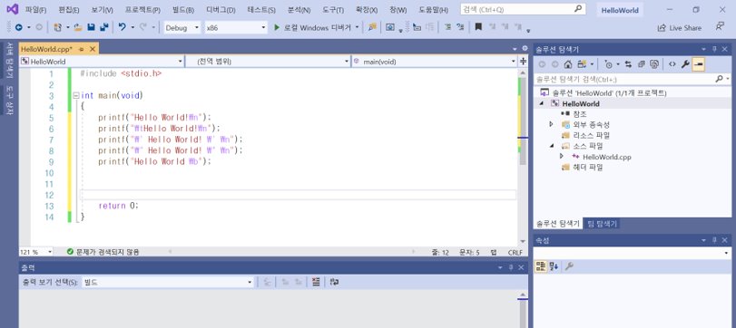This screenshot has width=736, height=328.
Task: Expand the external dependencies folder
Action: click(x=551, y=124)
